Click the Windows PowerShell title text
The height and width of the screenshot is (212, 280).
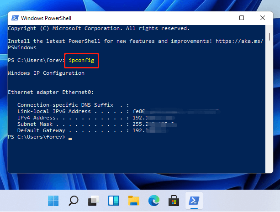[46, 18]
